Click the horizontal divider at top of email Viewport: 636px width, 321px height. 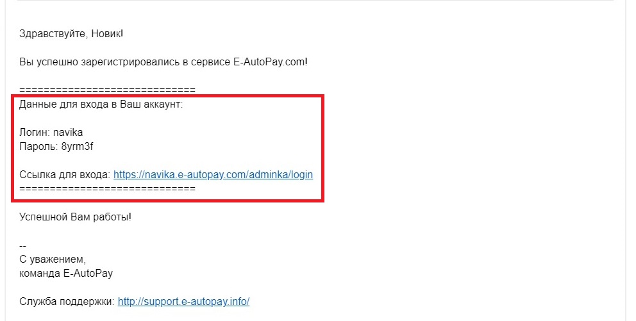[x=315, y=1]
